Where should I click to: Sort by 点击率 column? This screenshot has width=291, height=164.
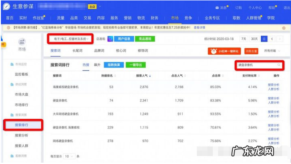[223, 76]
